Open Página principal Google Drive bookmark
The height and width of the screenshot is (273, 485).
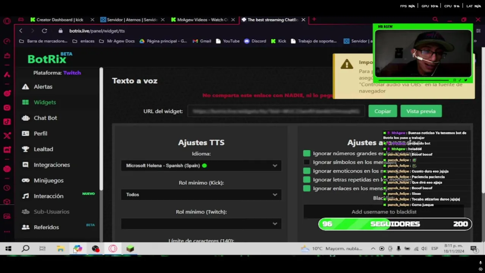(x=163, y=41)
